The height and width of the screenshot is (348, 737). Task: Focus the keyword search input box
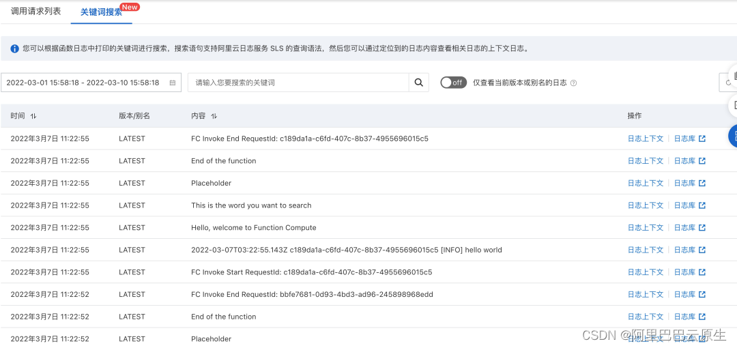click(298, 83)
